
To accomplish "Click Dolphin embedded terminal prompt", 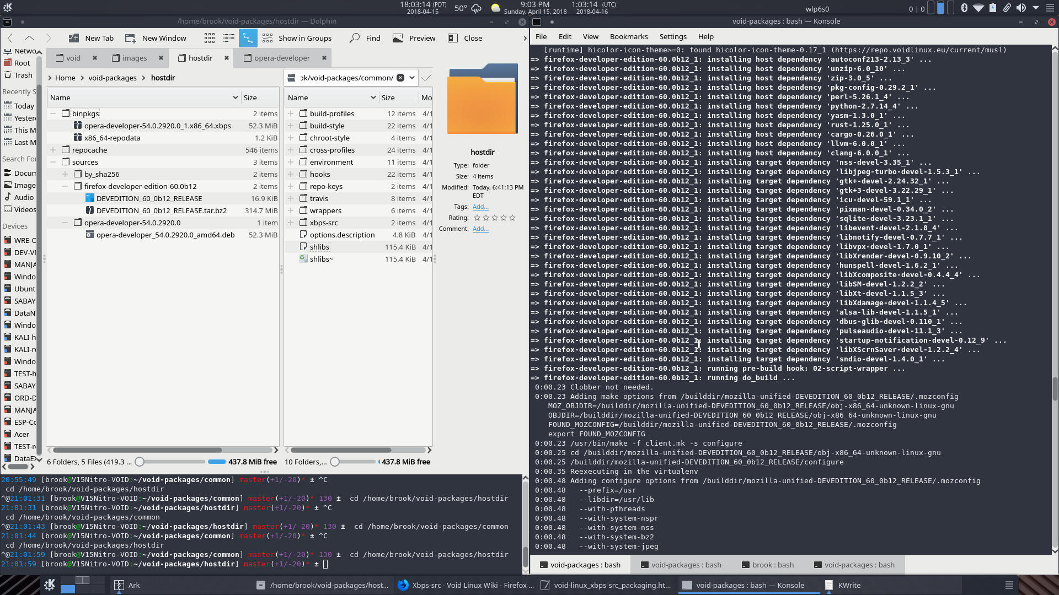I will pos(325,564).
